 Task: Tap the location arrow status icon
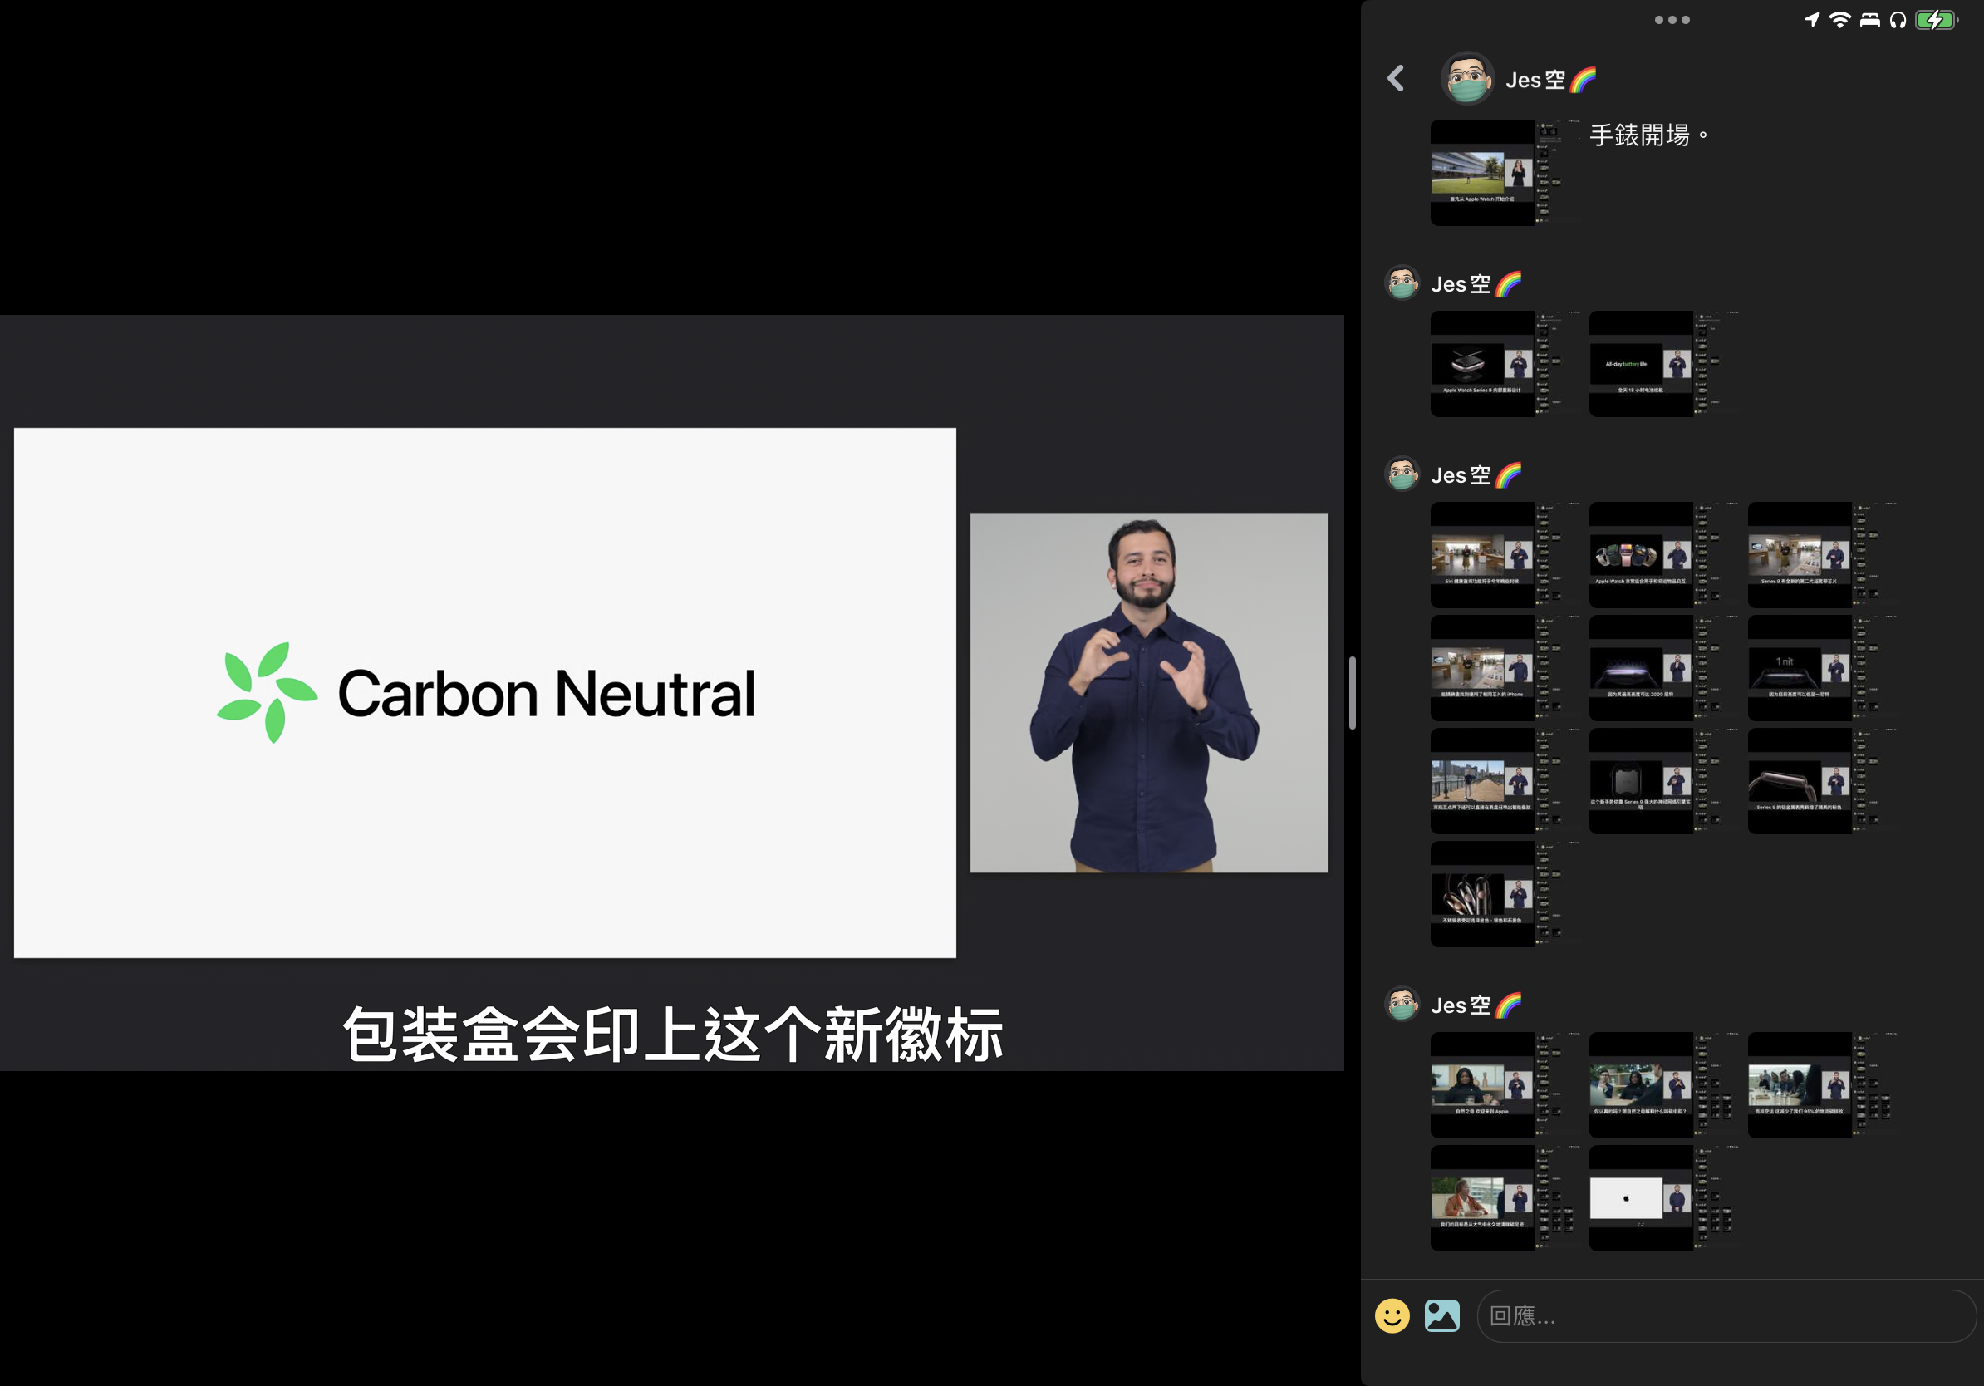point(1812,20)
